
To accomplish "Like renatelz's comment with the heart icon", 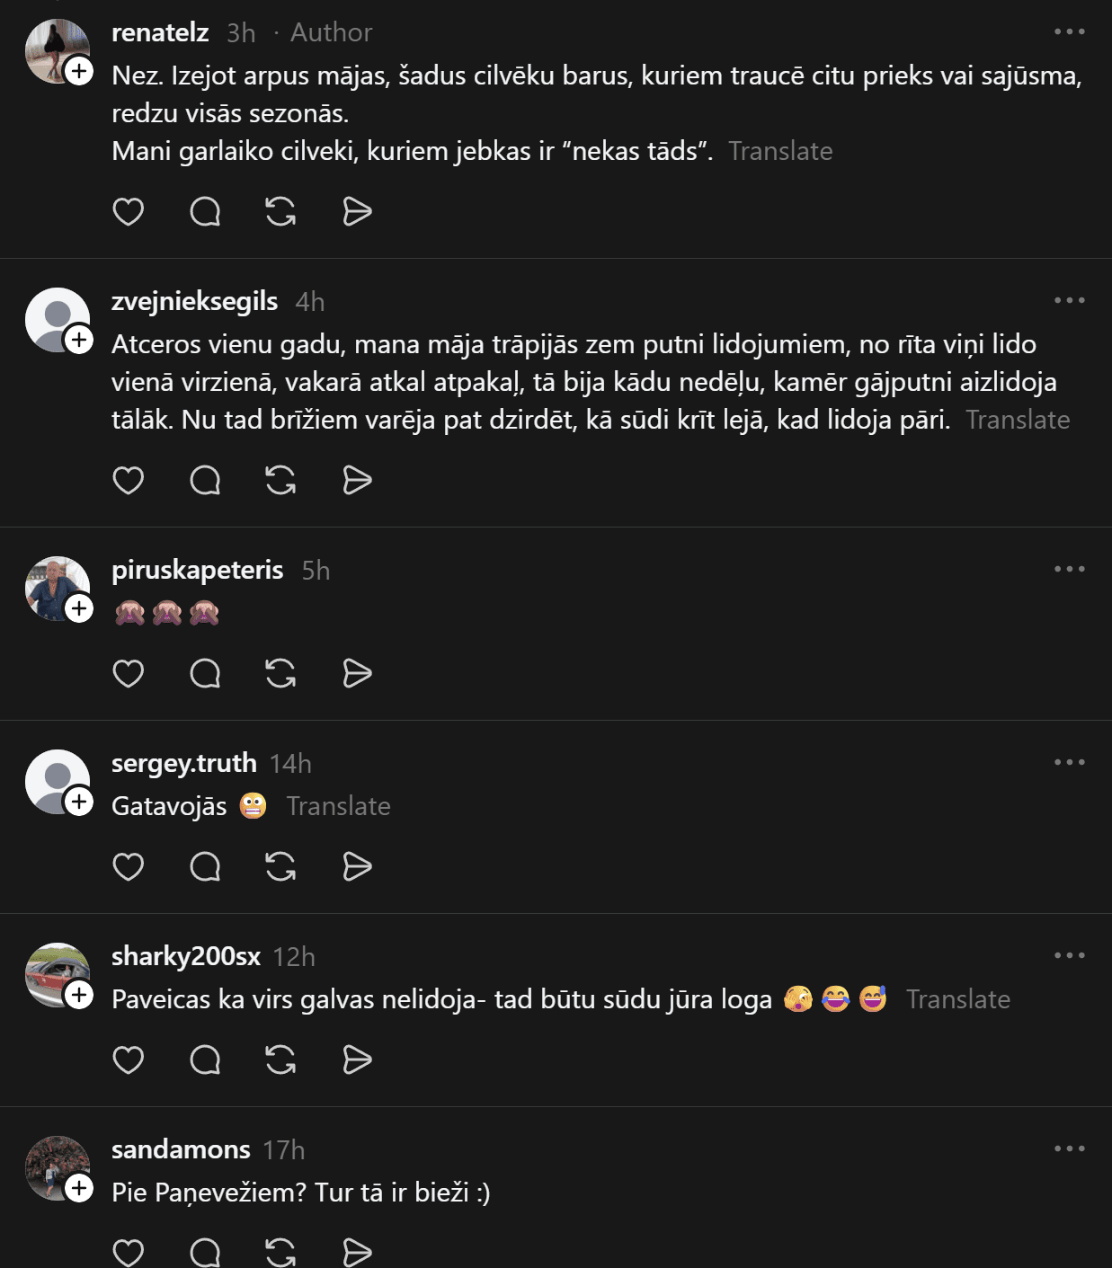I will 128,212.
